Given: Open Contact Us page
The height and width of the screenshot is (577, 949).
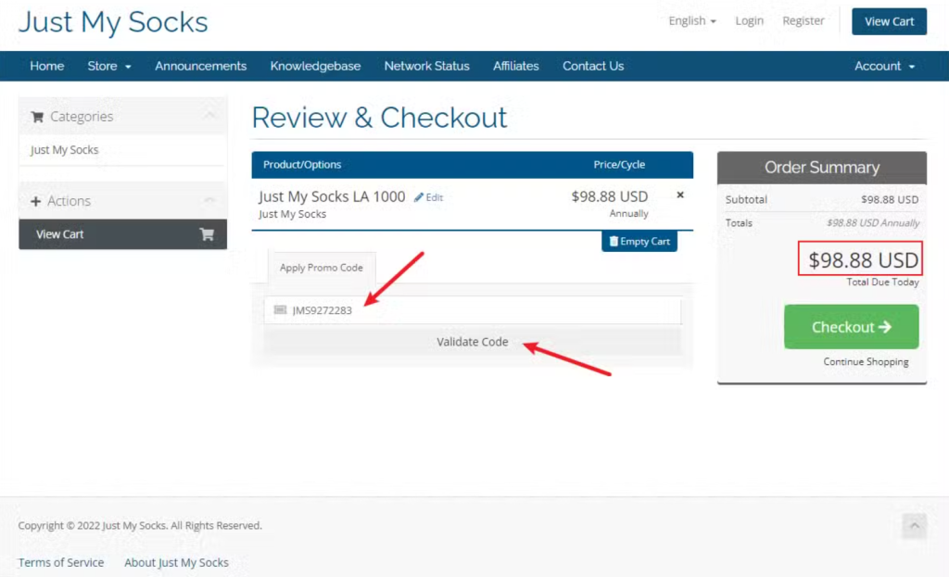Looking at the screenshot, I should (593, 66).
